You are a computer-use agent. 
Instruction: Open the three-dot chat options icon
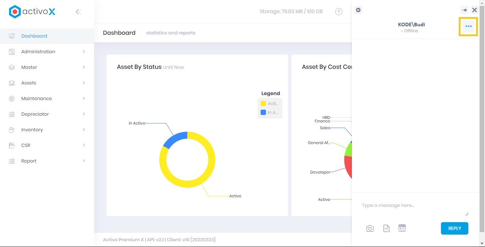(468, 26)
